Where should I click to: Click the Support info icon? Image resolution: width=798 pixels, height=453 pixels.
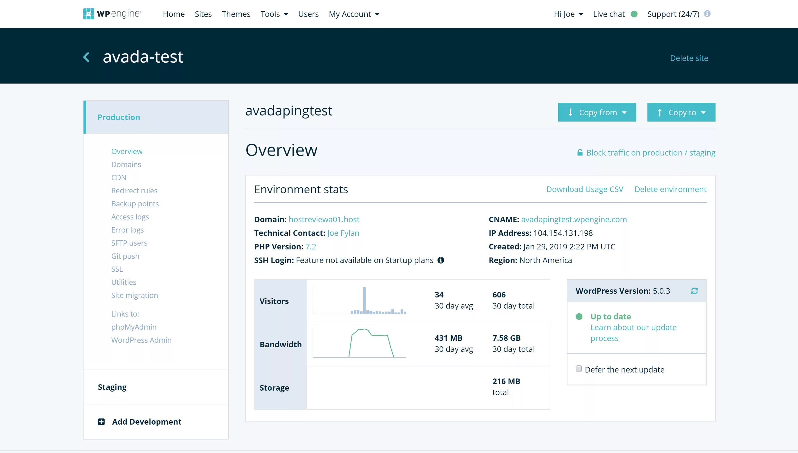(x=707, y=14)
